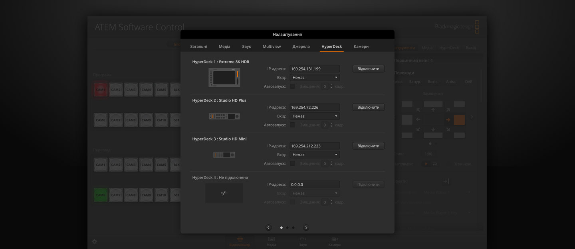Edit IP address 169.254.72.226 field
575x249 pixels.
coord(315,107)
